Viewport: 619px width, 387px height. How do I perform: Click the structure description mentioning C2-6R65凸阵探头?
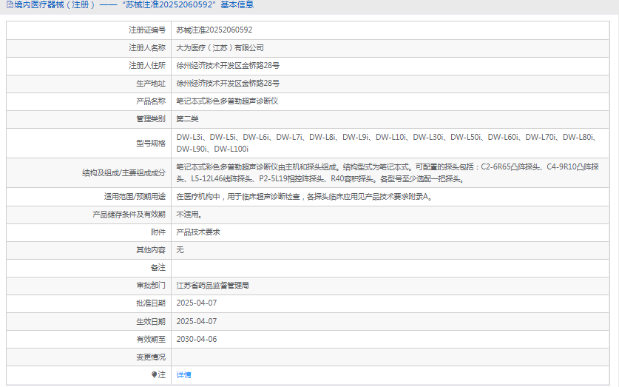pos(388,172)
